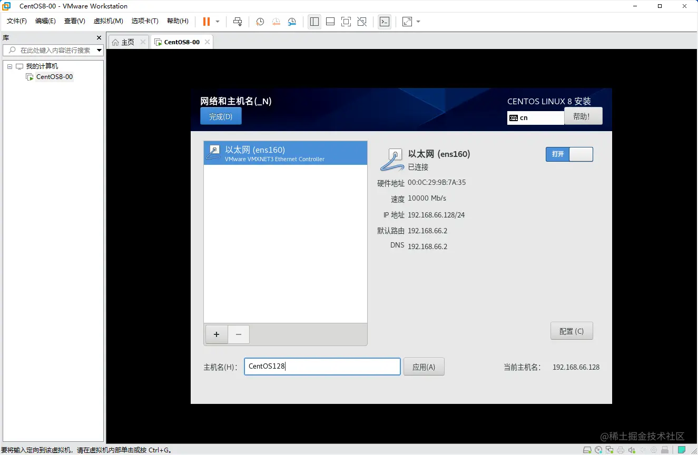Collapse the 我的计算机 tree node
The width and height of the screenshot is (698, 455).
click(x=9, y=66)
